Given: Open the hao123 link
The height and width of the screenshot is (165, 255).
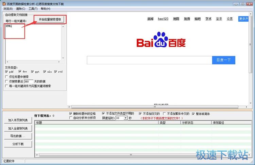Looking at the screenshot, I should pos(163,19).
